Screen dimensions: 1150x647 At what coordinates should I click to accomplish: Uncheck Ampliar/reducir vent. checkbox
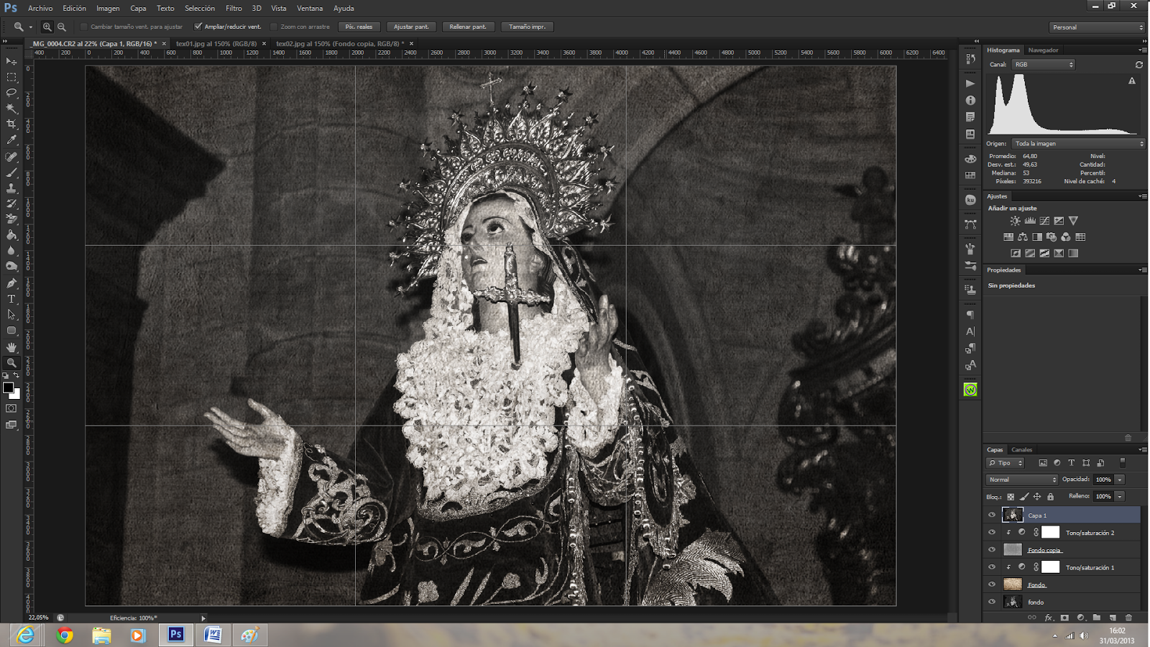pyautogui.click(x=198, y=27)
